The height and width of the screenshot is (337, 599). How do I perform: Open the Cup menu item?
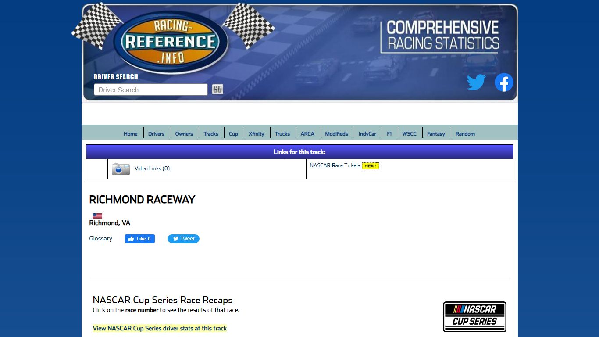233,134
